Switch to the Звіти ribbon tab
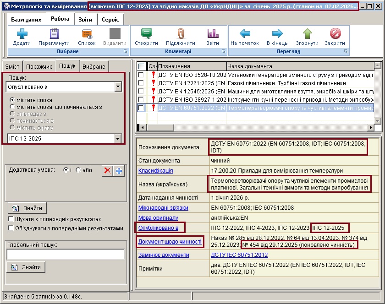385x304 pixels. pyautogui.click(x=85, y=20)
